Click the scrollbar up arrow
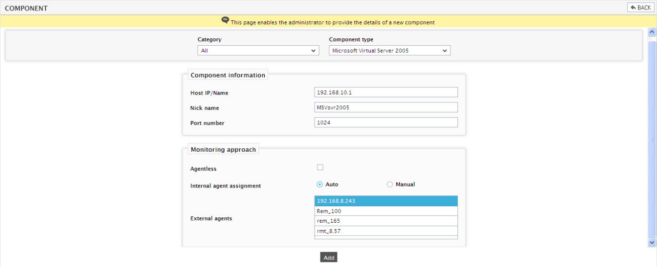 [653, 32]
